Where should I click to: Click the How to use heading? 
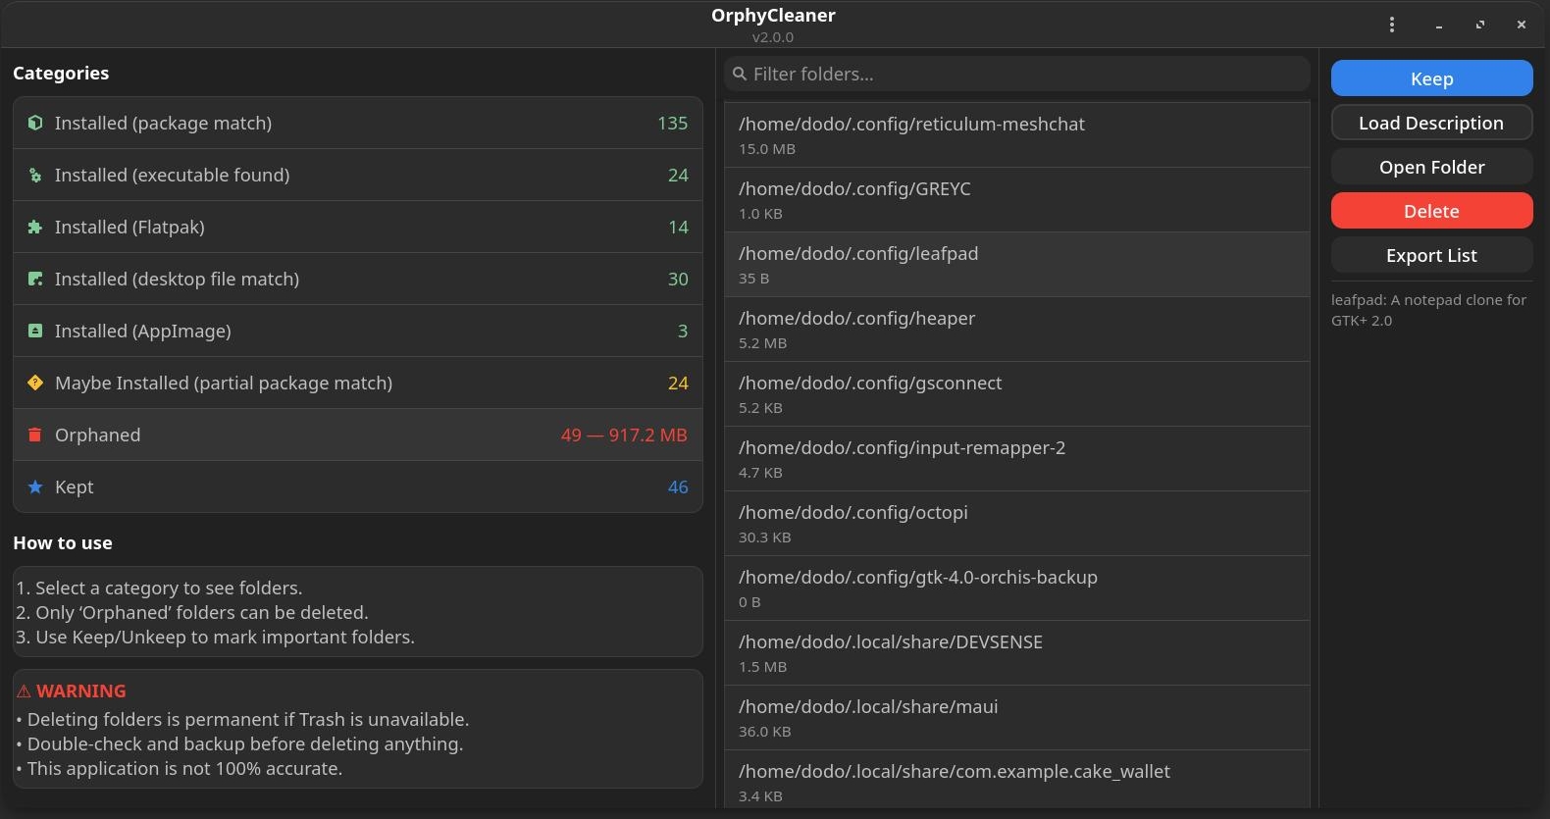tap(63, 542)
